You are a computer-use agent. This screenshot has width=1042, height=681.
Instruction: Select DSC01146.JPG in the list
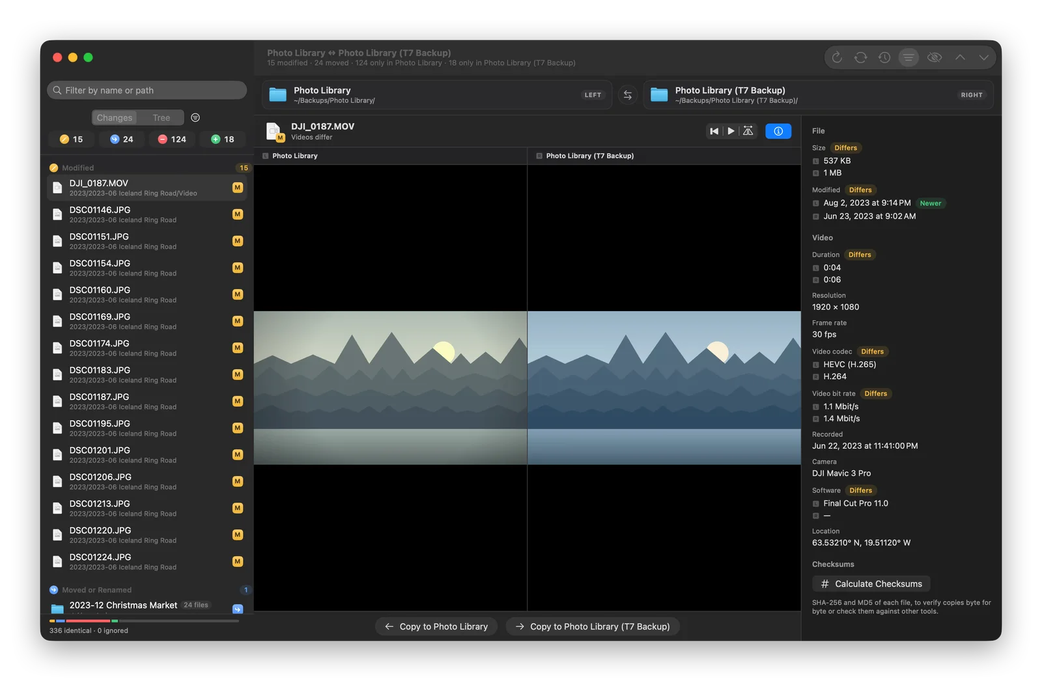(147, 214)
